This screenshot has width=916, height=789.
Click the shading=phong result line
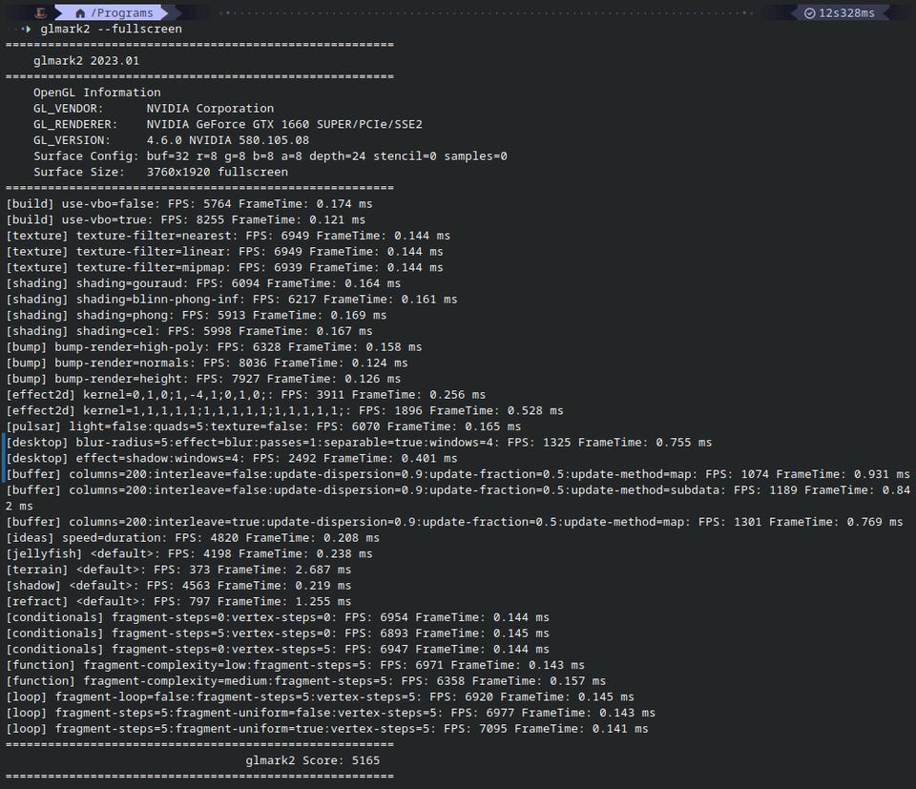coord(197,315)
